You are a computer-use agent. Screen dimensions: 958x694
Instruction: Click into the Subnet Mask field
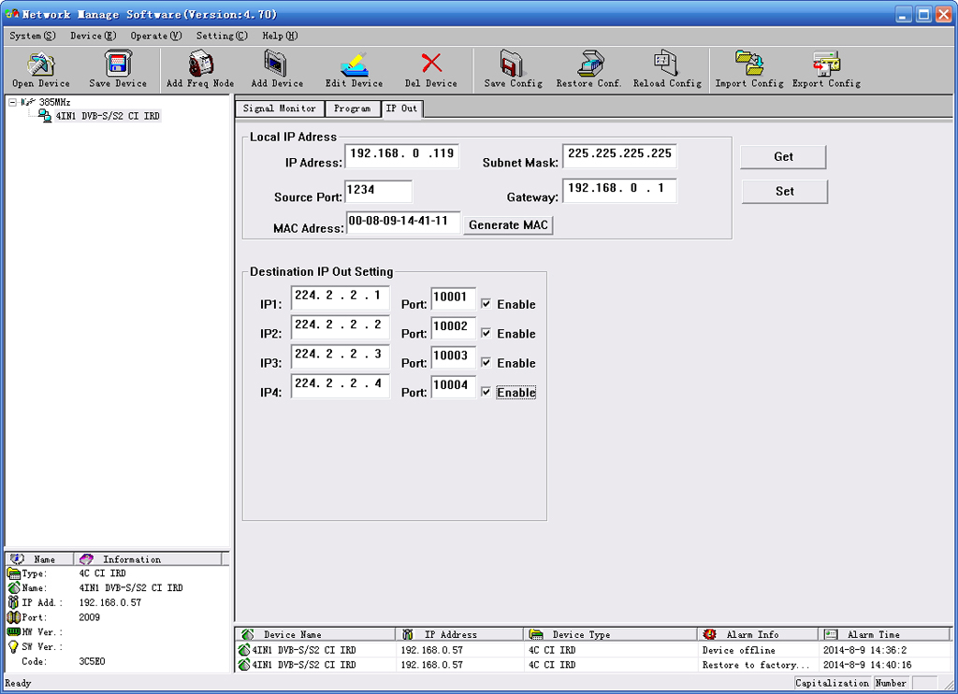pos(619,155)
